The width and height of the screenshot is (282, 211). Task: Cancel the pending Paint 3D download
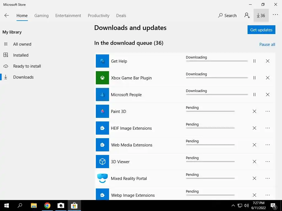pyautogui.click(x=254, y=111)
